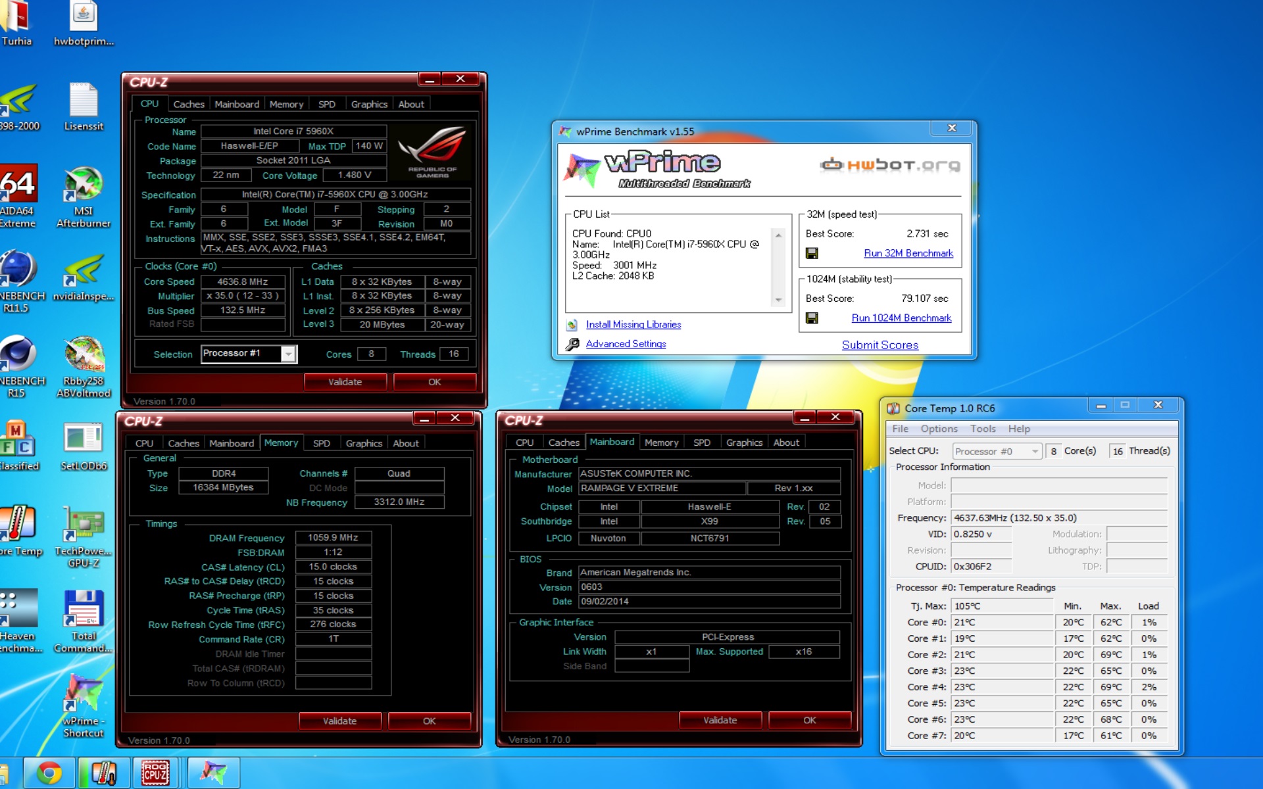The width and height of the screenshot is (1263, 789).
Task: Click scroll-up arrow in wPrime CPU List
Action: coord(778,235)
